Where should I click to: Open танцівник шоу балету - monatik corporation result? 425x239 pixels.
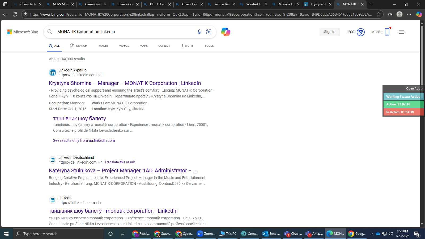coord(113,211)
